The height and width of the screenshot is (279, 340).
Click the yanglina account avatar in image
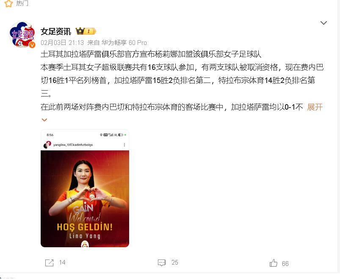click(x=47, y=145)
